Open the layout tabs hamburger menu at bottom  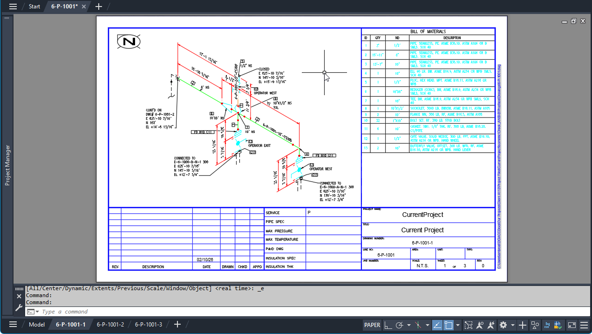13,325
